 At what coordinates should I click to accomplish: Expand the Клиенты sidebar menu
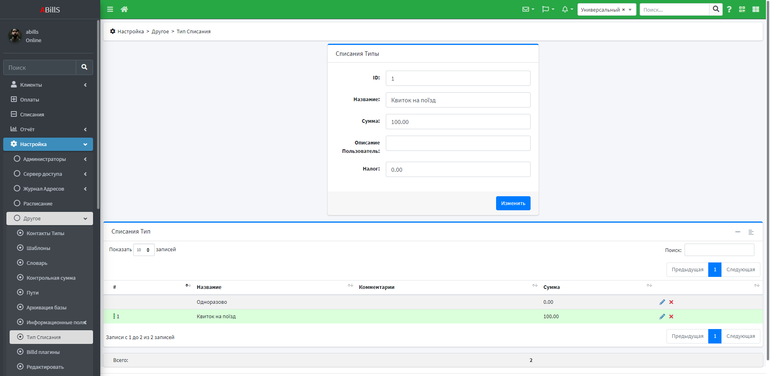48,85
